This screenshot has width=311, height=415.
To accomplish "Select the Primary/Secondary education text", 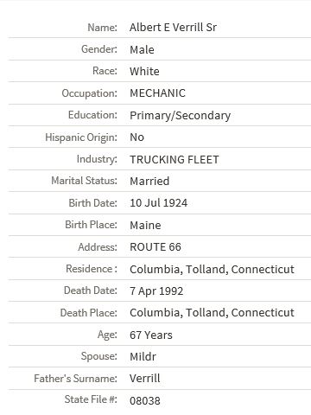I will click(x=181, y=115).
